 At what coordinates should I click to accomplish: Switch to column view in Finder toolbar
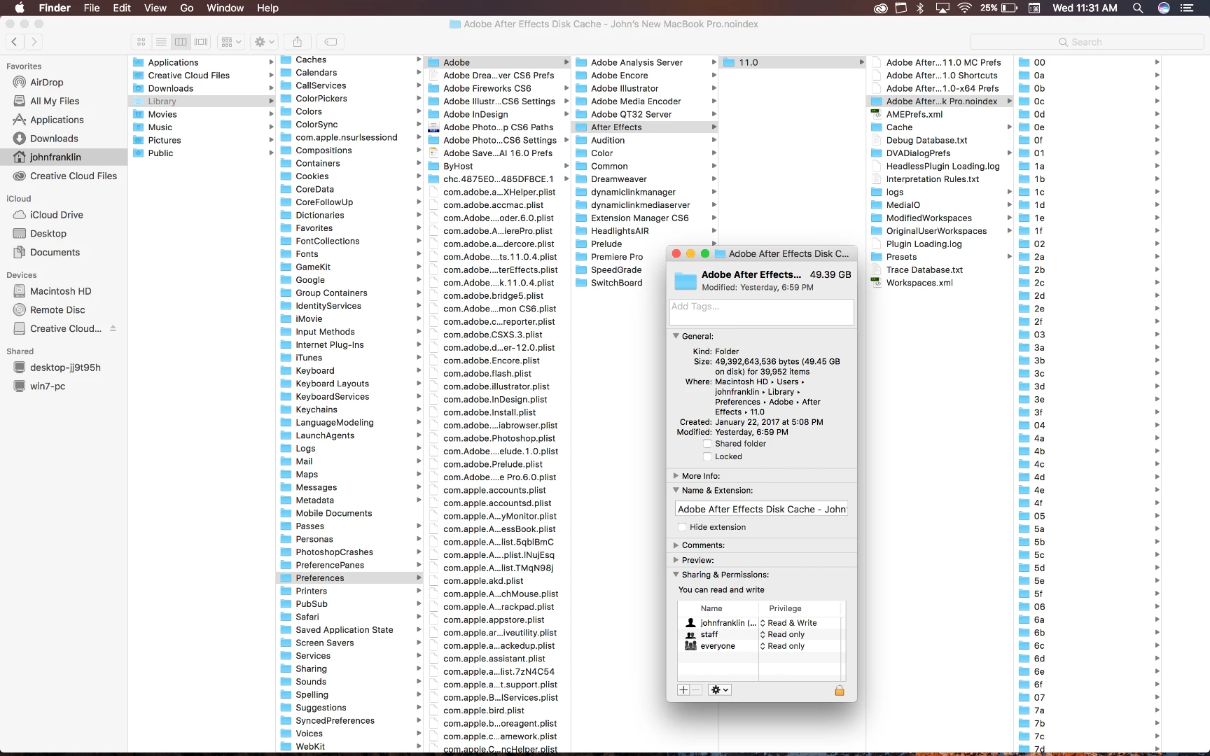point(181,42)
